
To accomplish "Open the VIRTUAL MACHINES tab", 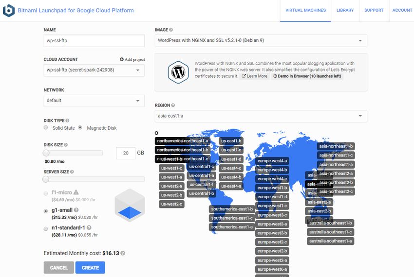I will (x=305, y=10).
